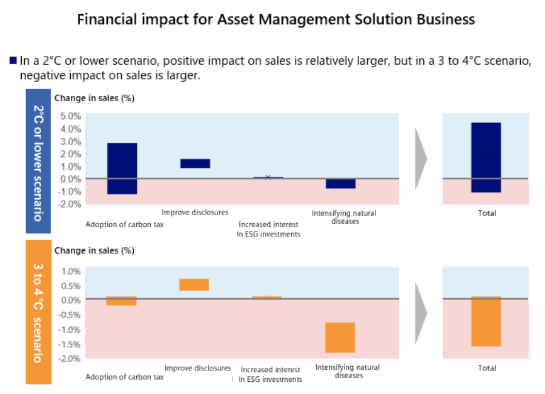This screenshot has width=545, height=394.
Task: Click the 'Financial impact for Asset Management' title
Action: (x=276, y=19)
